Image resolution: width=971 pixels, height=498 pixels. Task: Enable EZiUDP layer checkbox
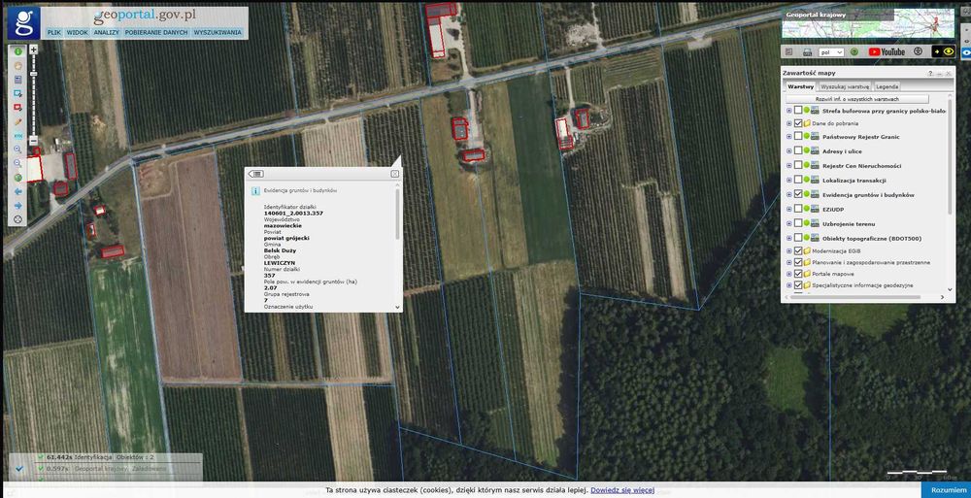point(798,209)
